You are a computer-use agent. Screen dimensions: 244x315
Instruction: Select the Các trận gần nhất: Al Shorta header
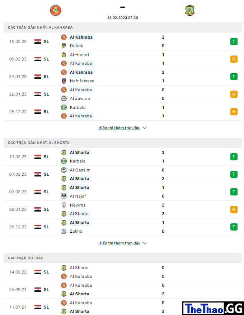[123, 143]
